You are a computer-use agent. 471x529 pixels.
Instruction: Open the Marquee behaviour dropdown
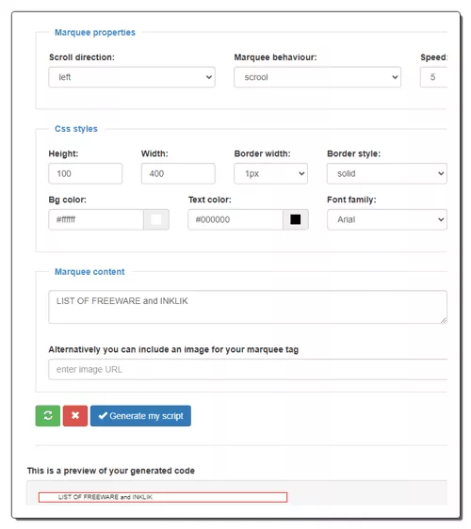[x=317, y=77]
